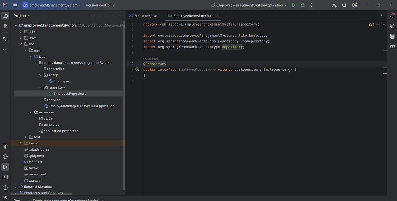Screen dimensions: 397x201
Task: Collapse the repository package
Action: pyautogui.click(x=40, y=87)
